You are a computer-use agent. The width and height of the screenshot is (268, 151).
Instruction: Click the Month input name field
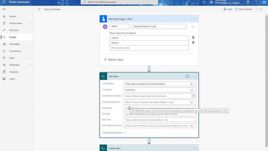pyautogui.click(x=119, y=26)
